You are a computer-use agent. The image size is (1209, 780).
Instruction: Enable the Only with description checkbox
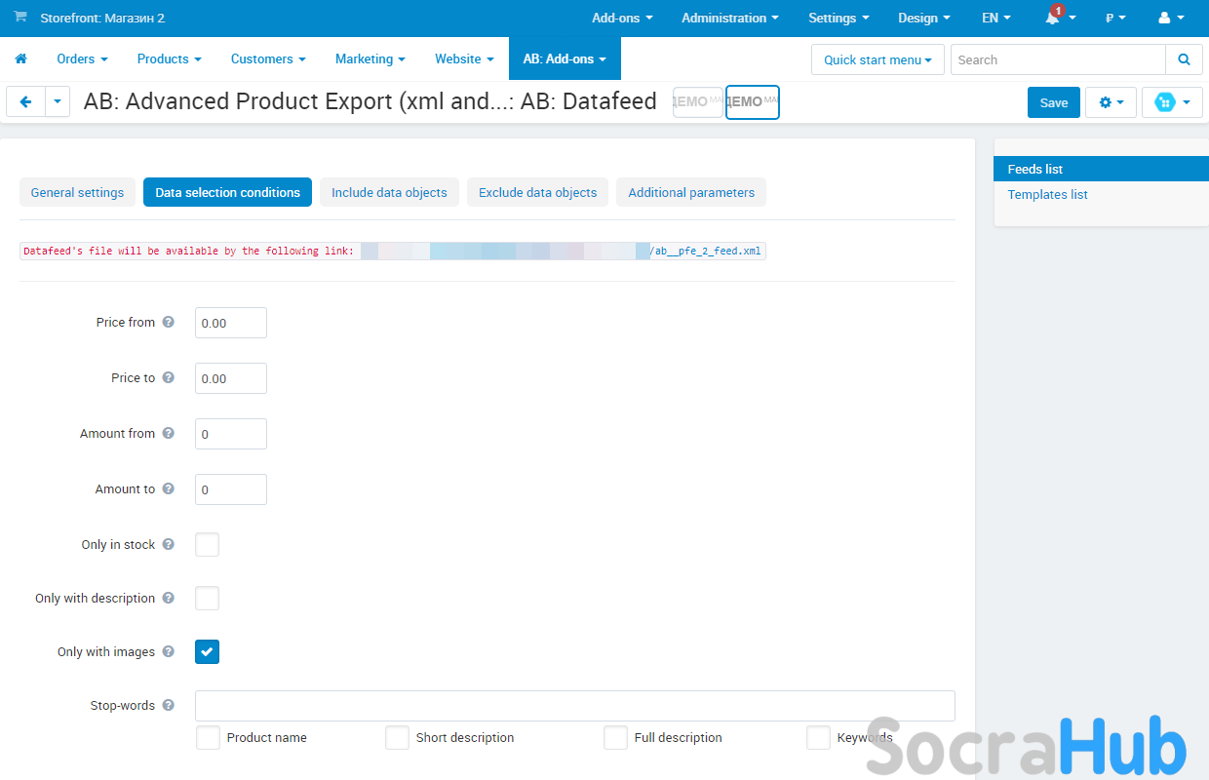click(207, 598)
